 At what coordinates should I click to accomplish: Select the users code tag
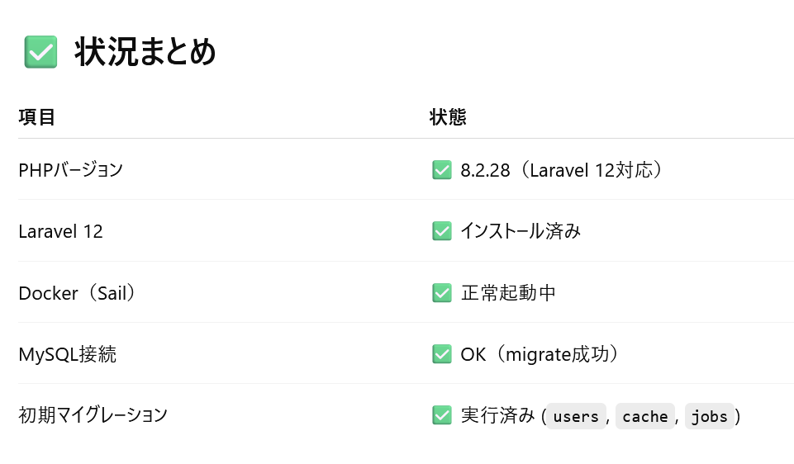576,416
